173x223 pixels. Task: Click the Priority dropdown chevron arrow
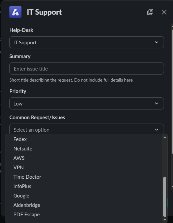156,103
